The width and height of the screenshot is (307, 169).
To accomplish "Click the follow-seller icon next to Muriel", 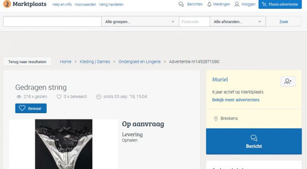I will point(288,81).
